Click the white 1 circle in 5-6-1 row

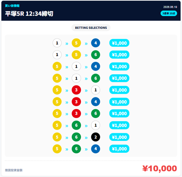click(x=96, y=125)
